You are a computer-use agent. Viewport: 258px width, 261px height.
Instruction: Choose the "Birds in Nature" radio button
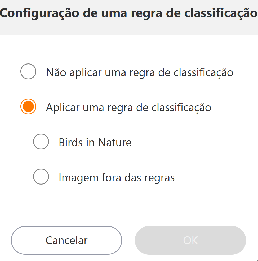[x=41, y=142]
